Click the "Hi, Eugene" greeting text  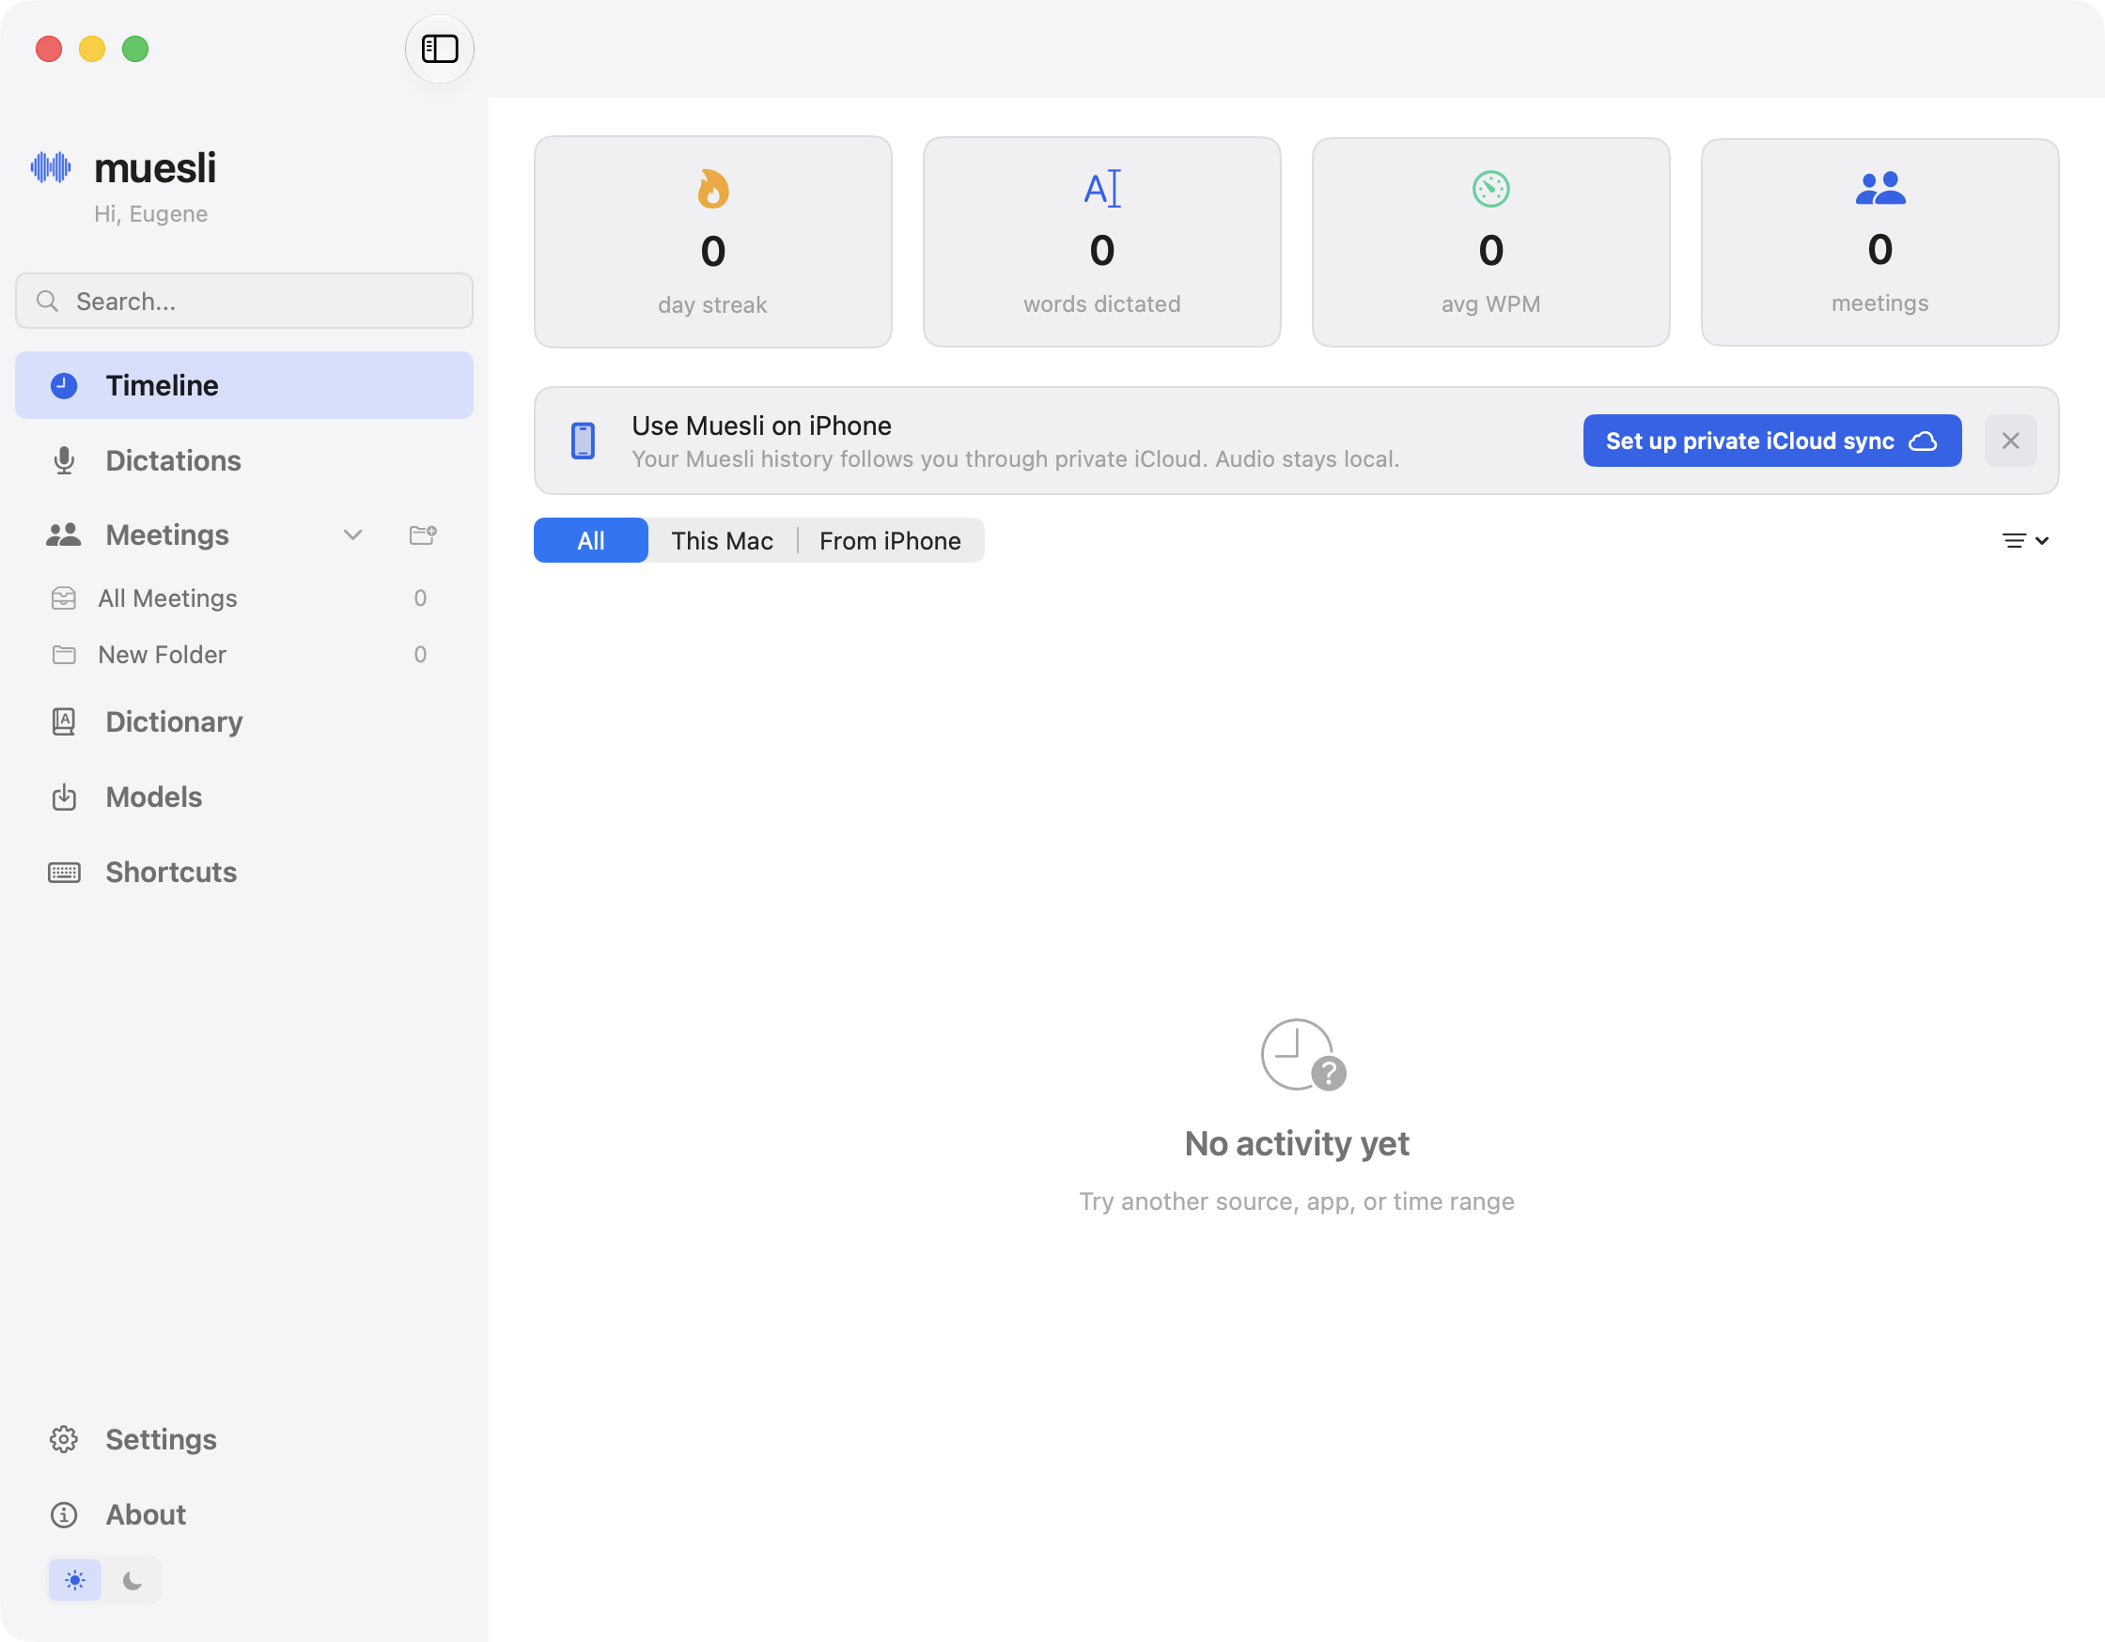(x=150, y=214)
